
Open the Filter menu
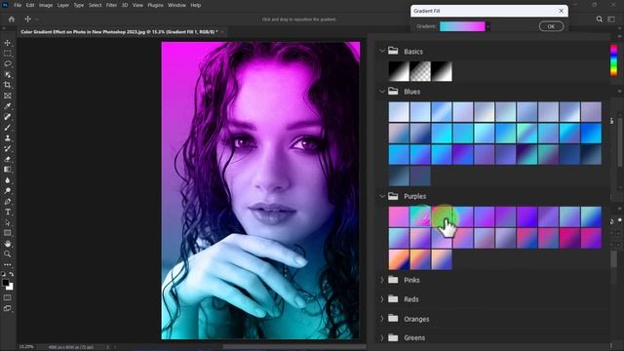click(111, 5)
